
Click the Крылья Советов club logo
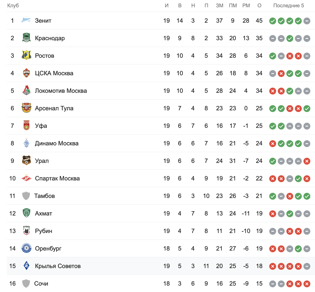[26, 266]
